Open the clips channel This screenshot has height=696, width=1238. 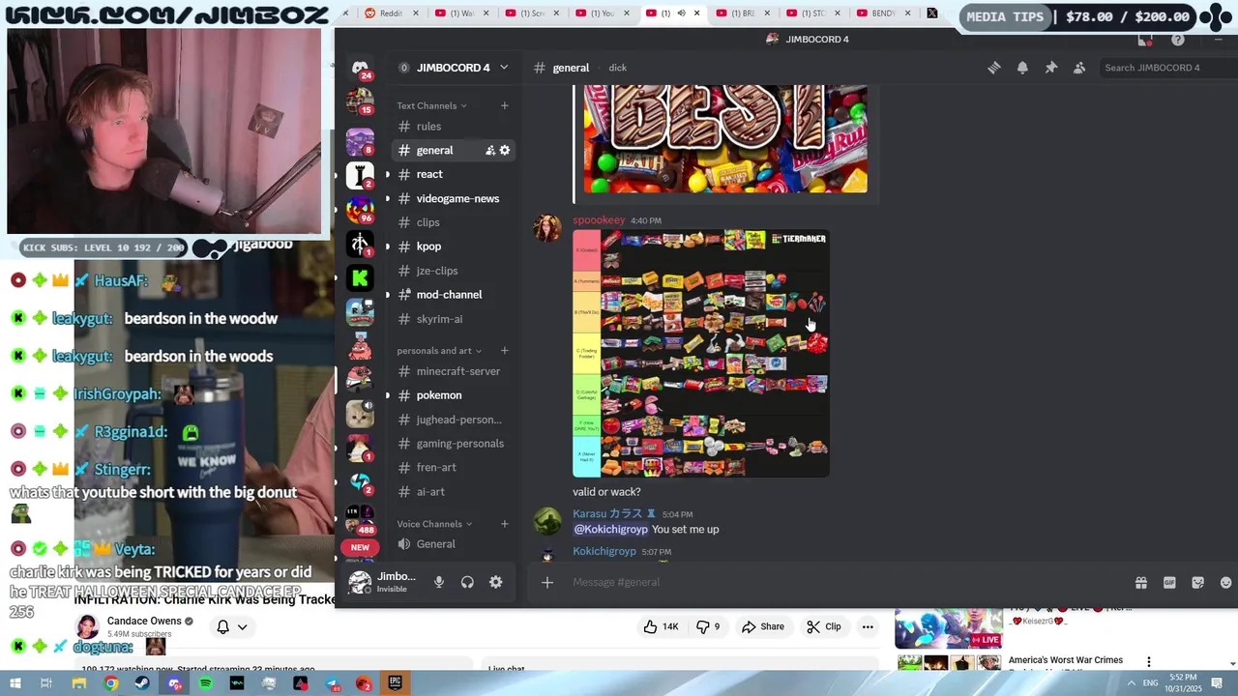pyautogui.click(x=454, y=222)
